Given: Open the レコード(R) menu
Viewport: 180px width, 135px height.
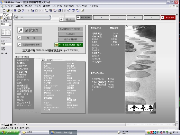Looking at the screenshot, I should click(x=57, y=6).
